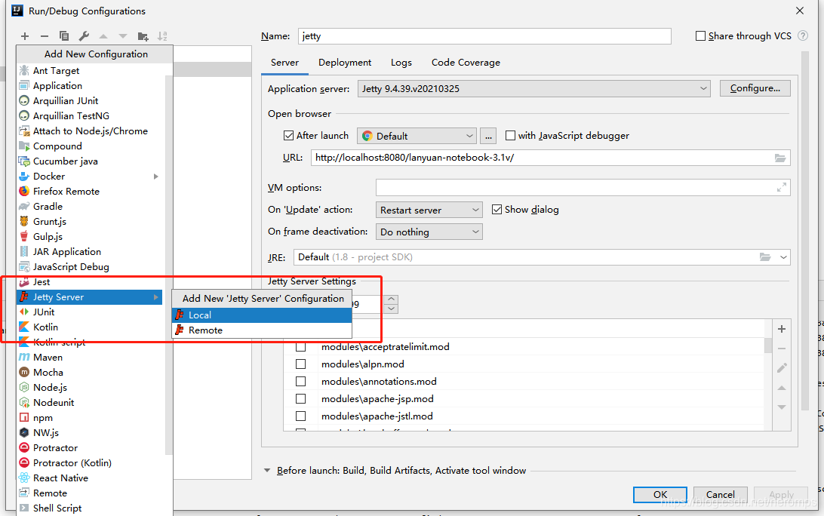
Task: Uncheck After launch checkbox
Action: pyautogui.click(x=288, y=136)
